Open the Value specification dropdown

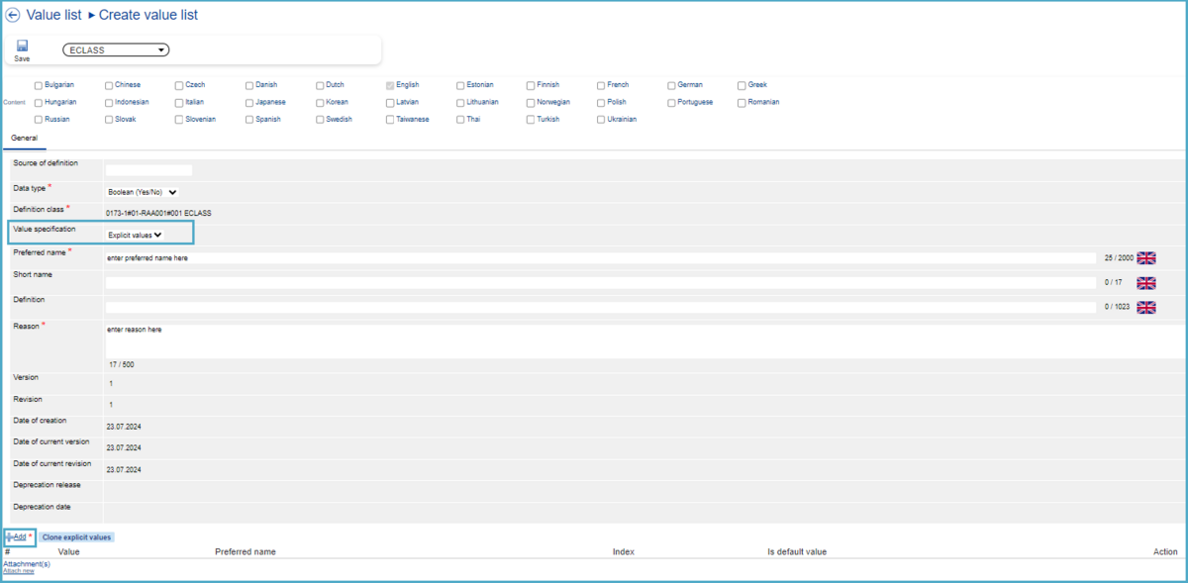(x=135, y=235)
